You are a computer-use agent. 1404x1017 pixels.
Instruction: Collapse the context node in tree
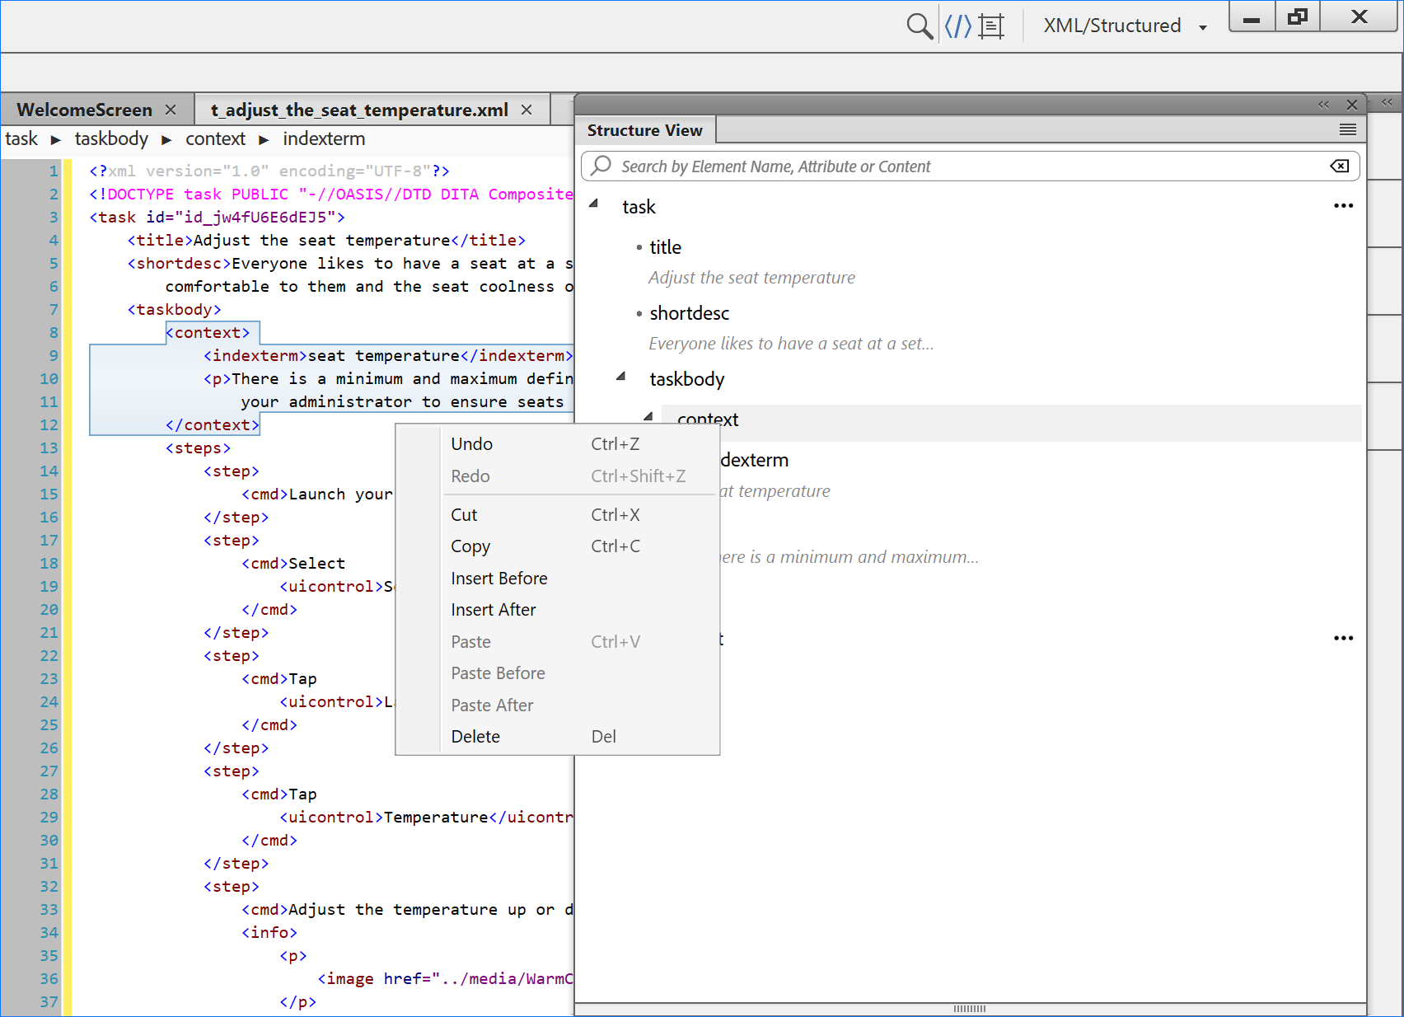click(648, 417)
